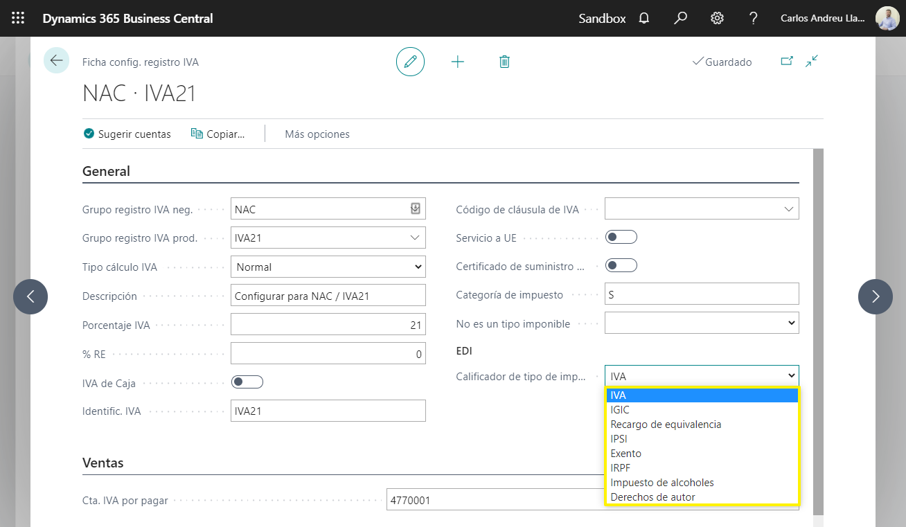Select IPSI option in the list
The image size is (906, 527).
[702, 439]
